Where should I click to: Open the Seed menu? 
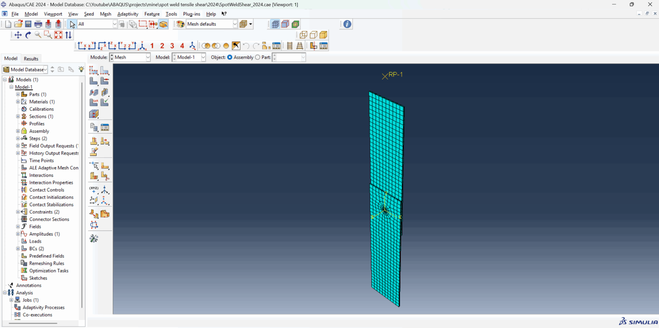89,14
